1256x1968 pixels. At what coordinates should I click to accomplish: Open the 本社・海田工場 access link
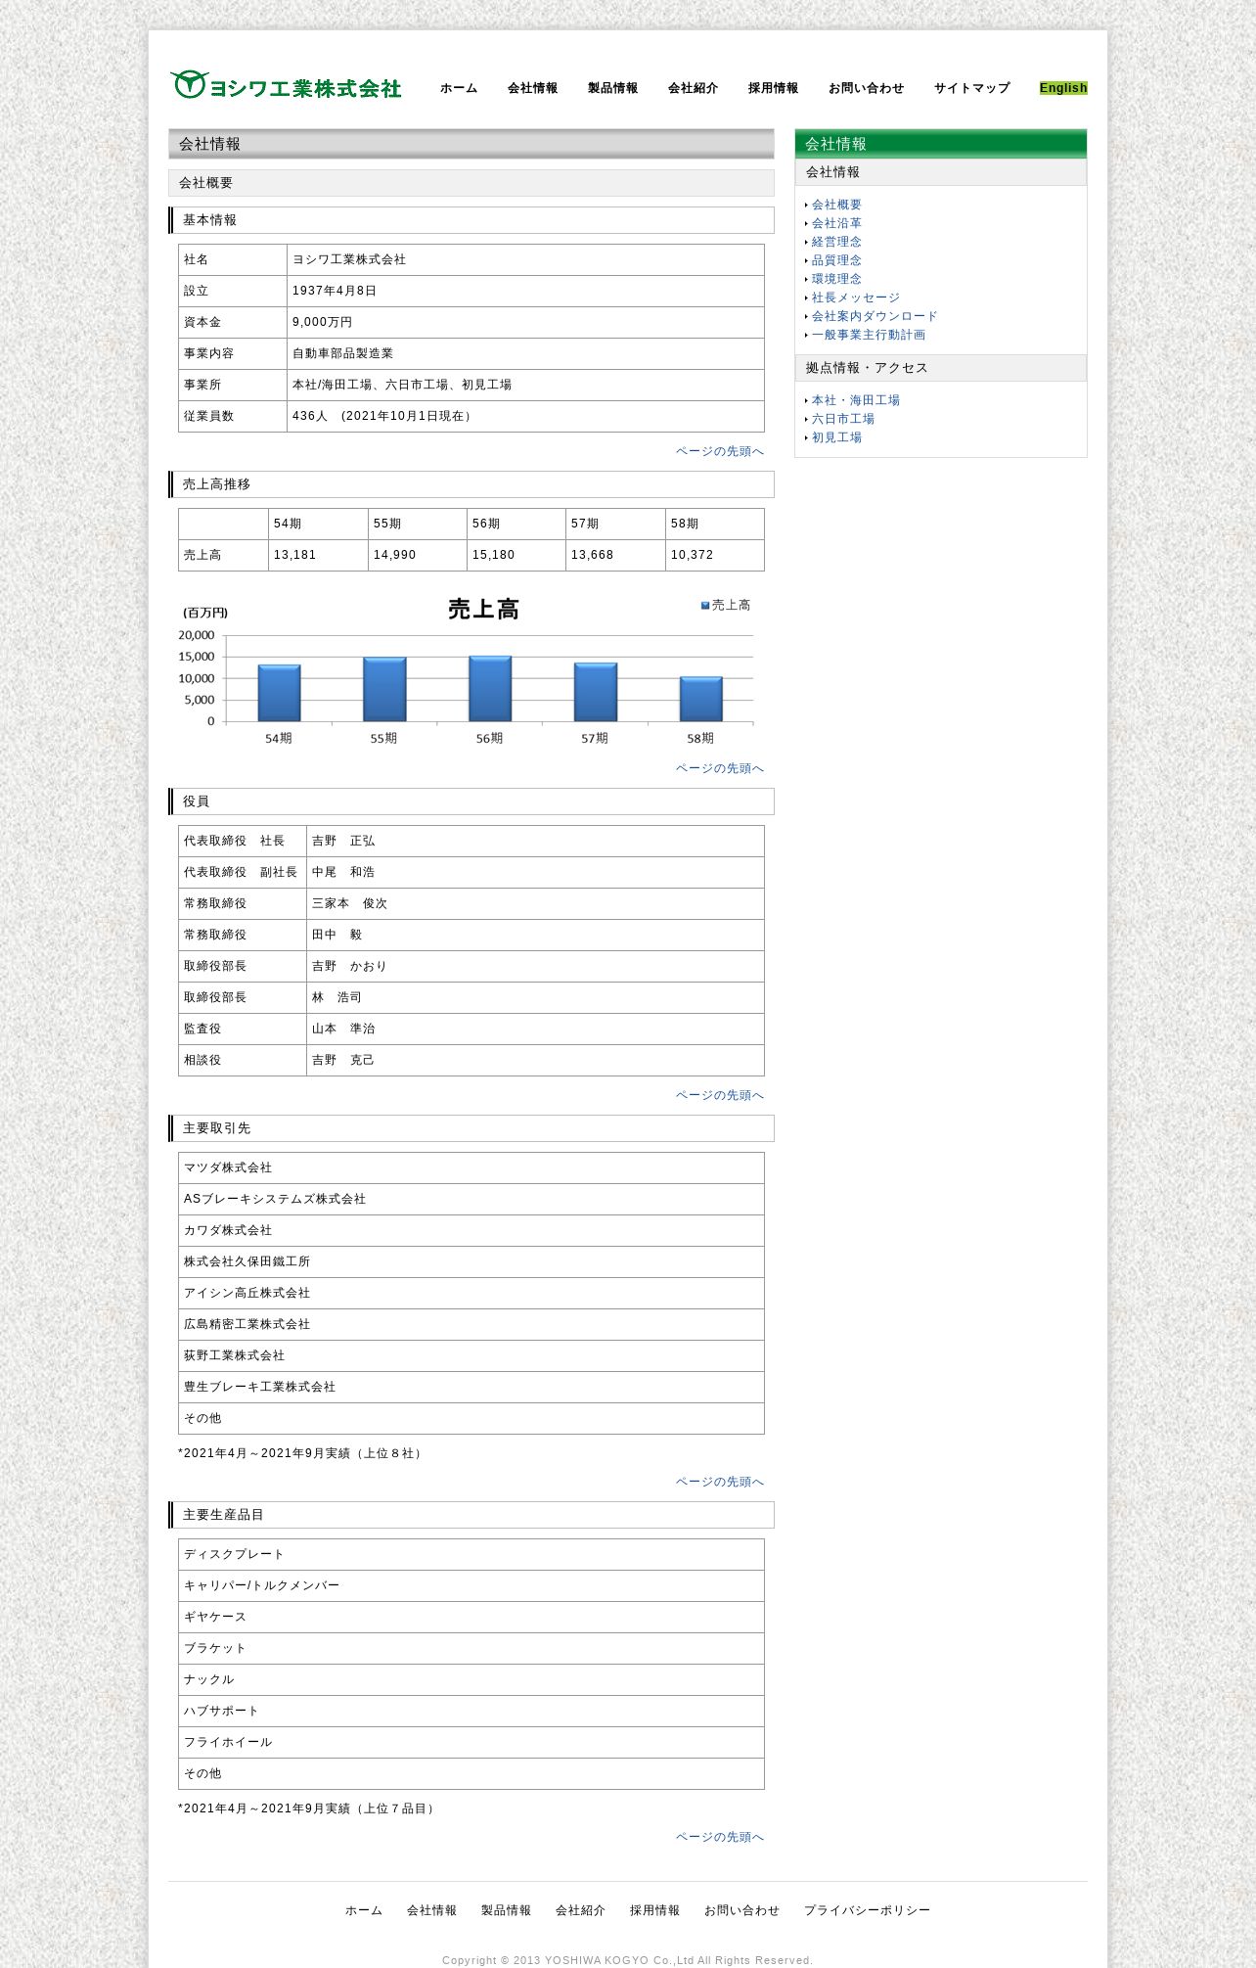pos(856,400)
